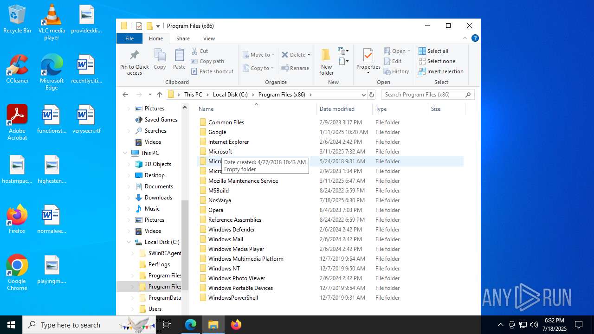Click search magnifier icon in Explorer
Viewport: 594px width, 334px height.
point(468,95)
